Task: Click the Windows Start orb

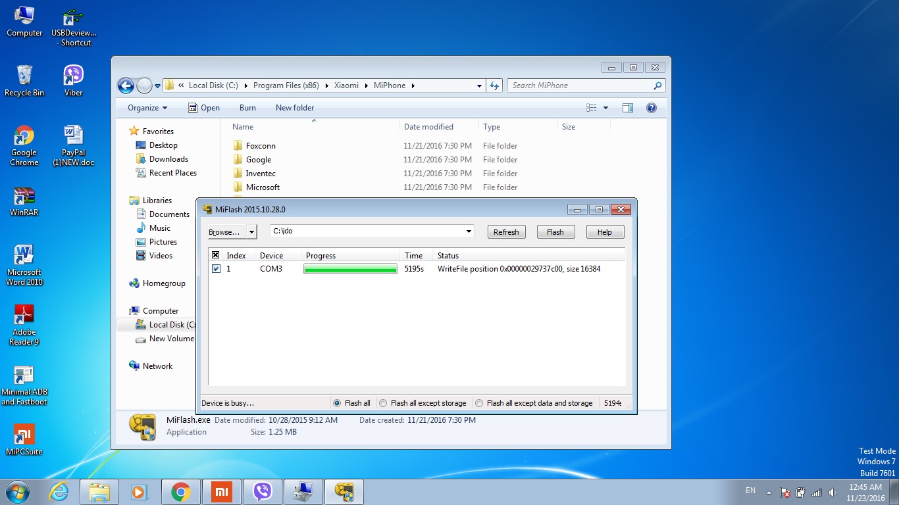Action: coord(18,492)
